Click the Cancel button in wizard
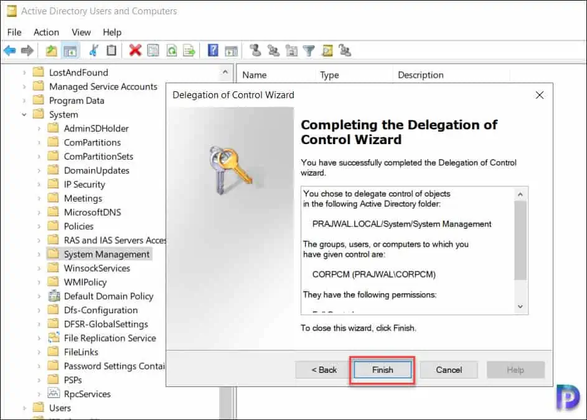The width and height of the screenshot is (587, 420). [x=448, y=370]
